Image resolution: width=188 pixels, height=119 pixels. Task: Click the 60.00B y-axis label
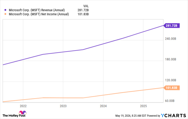170,101
